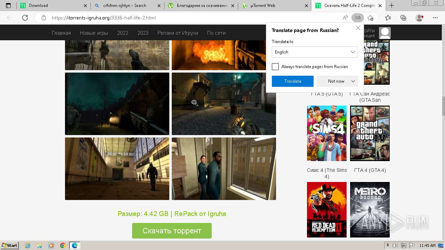Open Главная in the site menu
This screenshot has height=250, width=445.
pos(61,33)
